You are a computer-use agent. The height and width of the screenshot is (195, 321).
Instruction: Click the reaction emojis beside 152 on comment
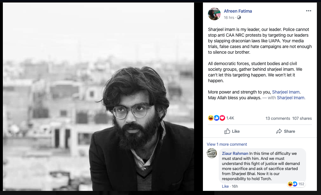(292, 184)
